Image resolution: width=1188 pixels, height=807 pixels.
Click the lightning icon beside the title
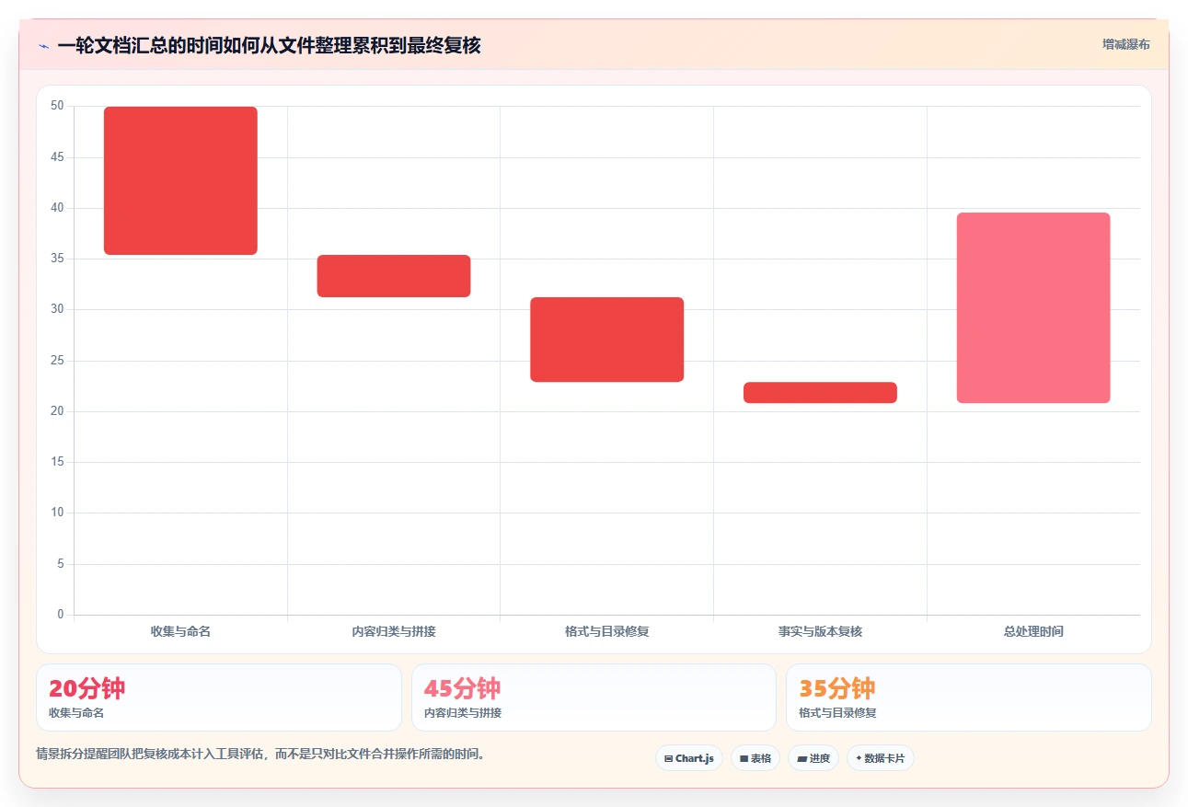tap(43, 45)
